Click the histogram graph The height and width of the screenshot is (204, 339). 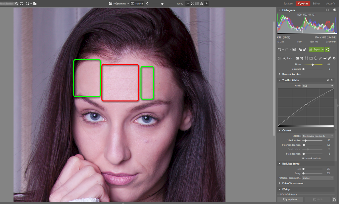click(307, 23)
